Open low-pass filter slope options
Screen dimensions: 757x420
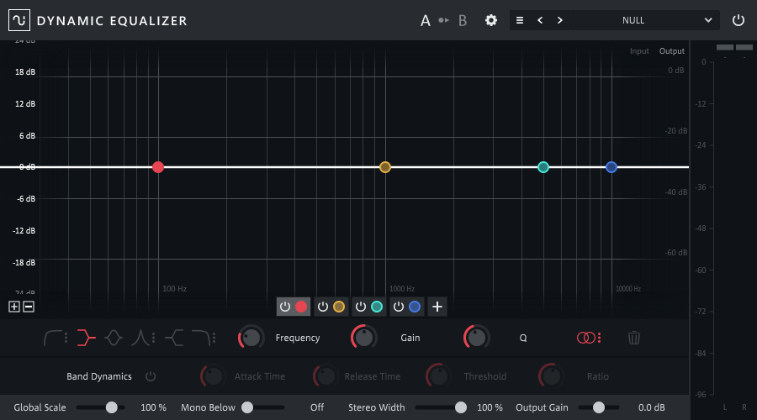(x=214, y=338)
